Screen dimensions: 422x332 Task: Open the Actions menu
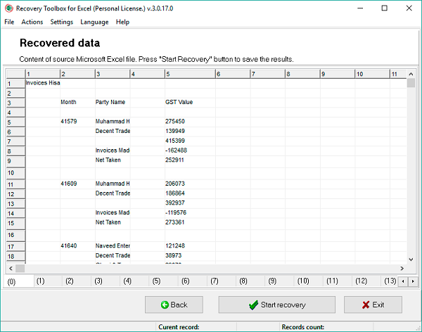[x=32, y=22]
